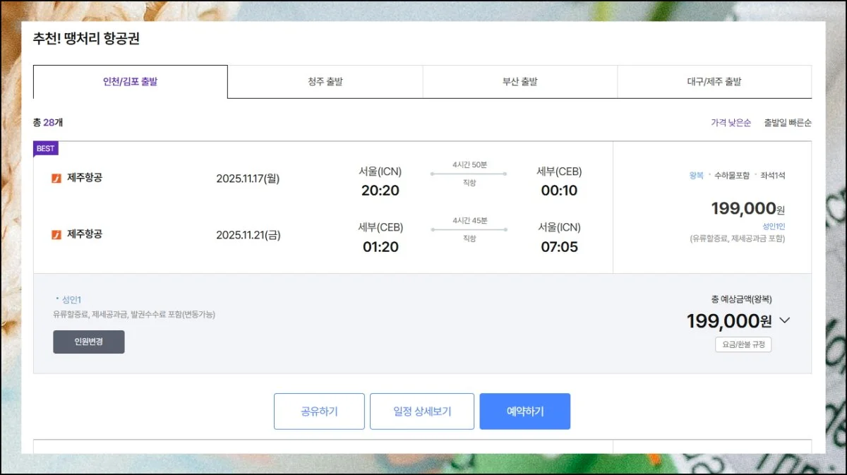847x475 pixels.
Task: Open the 부산 출발 tab
Action: [x=520, y=82]
